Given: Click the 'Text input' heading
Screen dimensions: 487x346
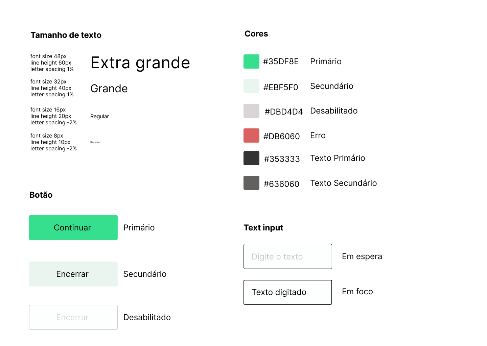Looking at the screenshot, I should pos(263,227).
